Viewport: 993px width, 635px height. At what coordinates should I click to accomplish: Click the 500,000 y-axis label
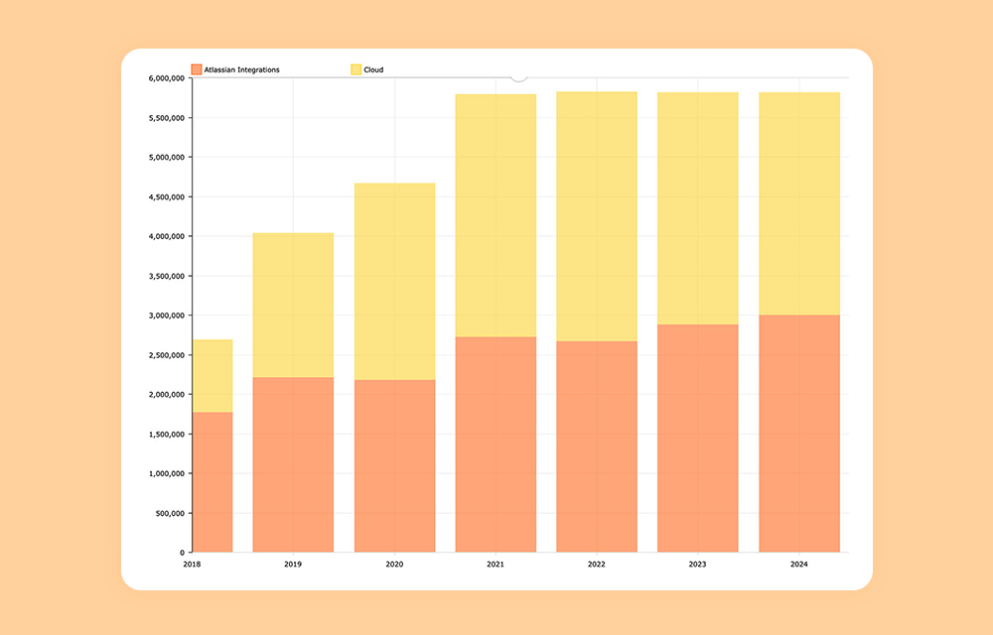coord(169,515)
